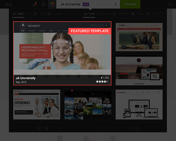
Task: Select the Joomla platform icon
Action: pos(52,4)
